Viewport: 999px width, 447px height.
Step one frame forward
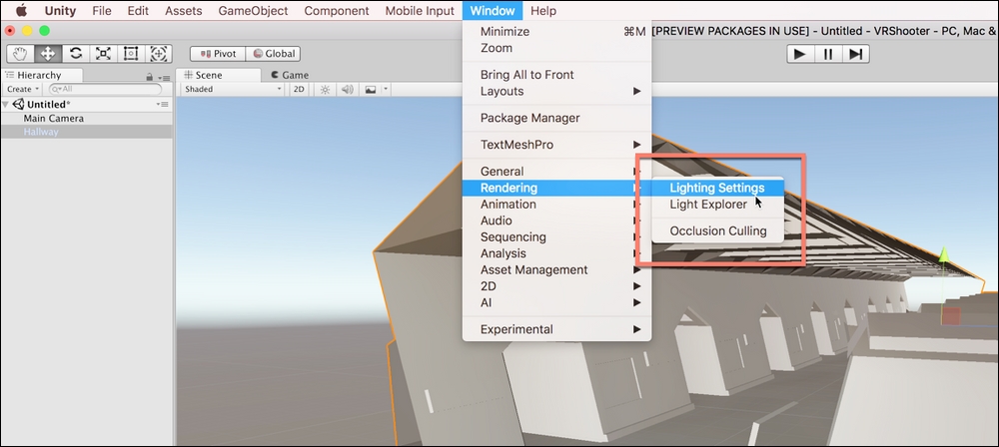click(x=856, y=54)
